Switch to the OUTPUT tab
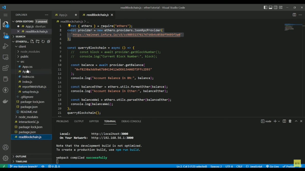This screenshot has width=305, height=171. click(x=79, y=121)
